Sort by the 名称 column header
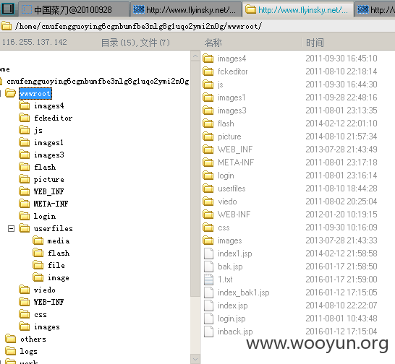Image resolution: width=395 pixels, height=364 pixels. click(213, 43)
